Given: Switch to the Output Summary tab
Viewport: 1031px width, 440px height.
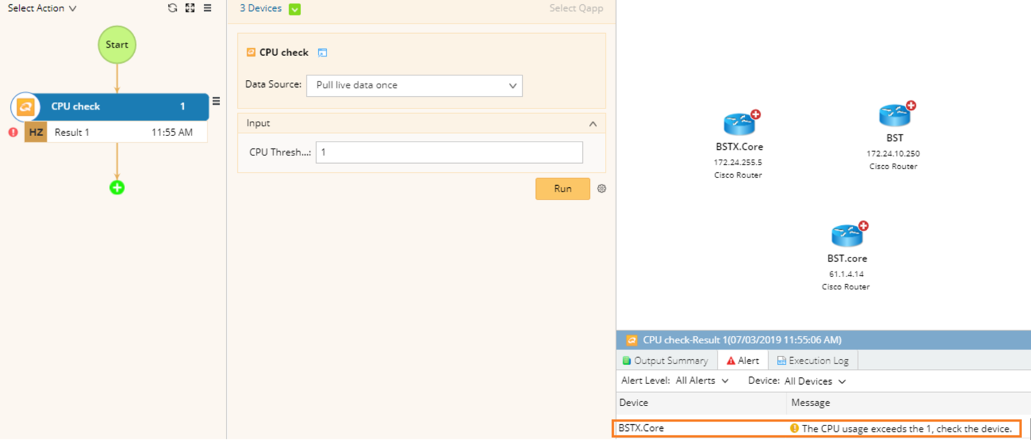Looking at the screenshot, I should 666,361.
